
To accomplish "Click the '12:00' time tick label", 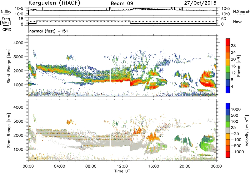I will click(x=122, y=166).
